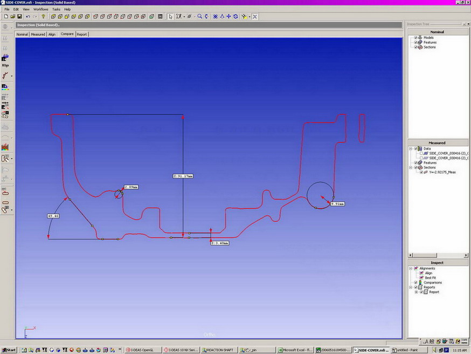471x354 pixels.
Task: Open the spotlight tool dropdown arrow
Action: point(250,17)
